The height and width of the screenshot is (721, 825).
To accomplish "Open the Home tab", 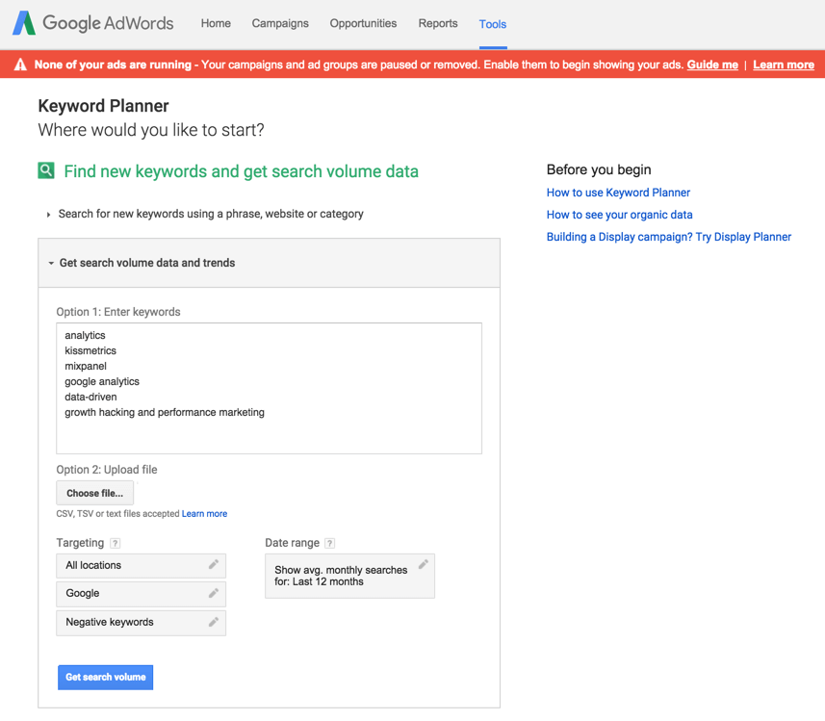I will click(216, 24).
